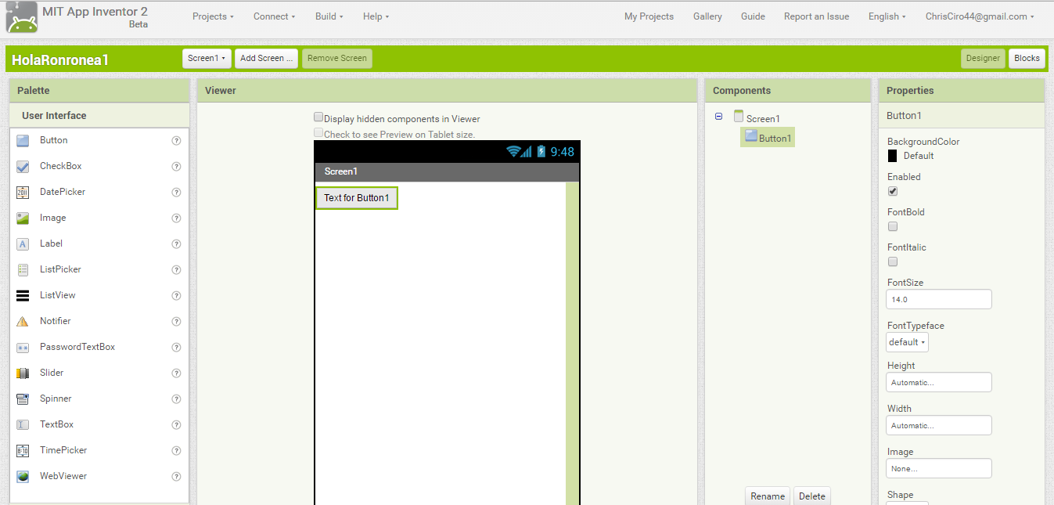This screenshot has width=1054, height=505.
Task: Select Button1 in the Components tree
Action: [x=772, y=136]
